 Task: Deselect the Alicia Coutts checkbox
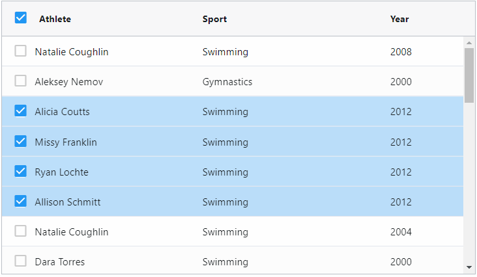20,111
